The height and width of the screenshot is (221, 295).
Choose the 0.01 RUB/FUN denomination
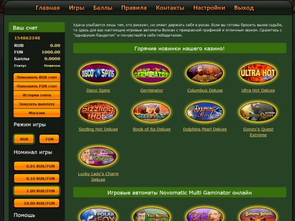tap(37, 166)
